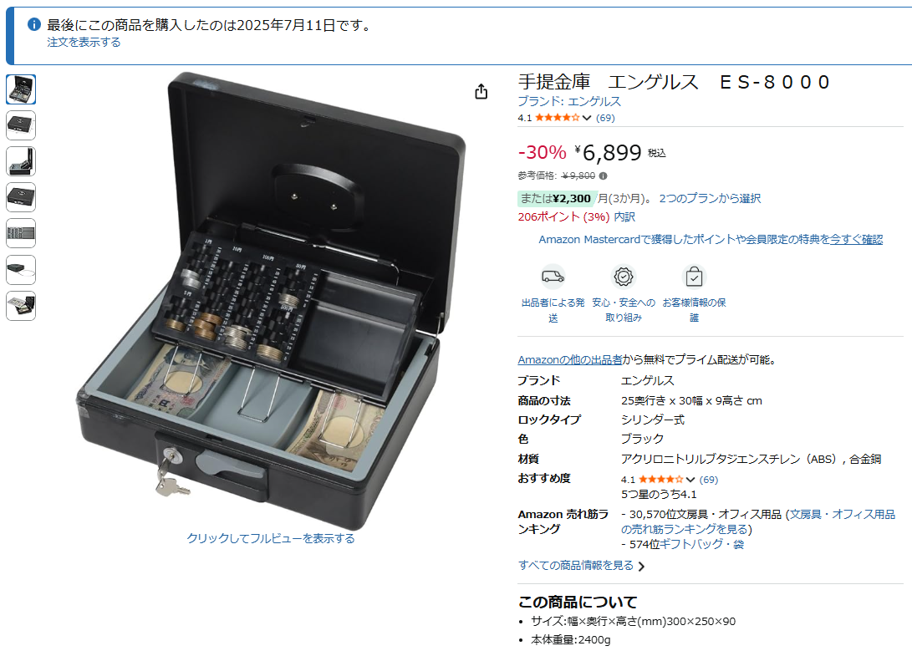912x651 pixels.
Task: Open the 注文を表示する link
Action: 84,43
